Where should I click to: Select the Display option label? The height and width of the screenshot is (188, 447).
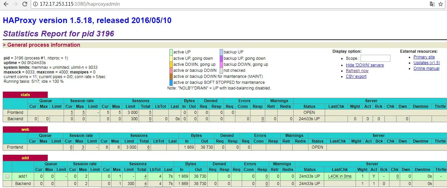(x=347, y=51)
